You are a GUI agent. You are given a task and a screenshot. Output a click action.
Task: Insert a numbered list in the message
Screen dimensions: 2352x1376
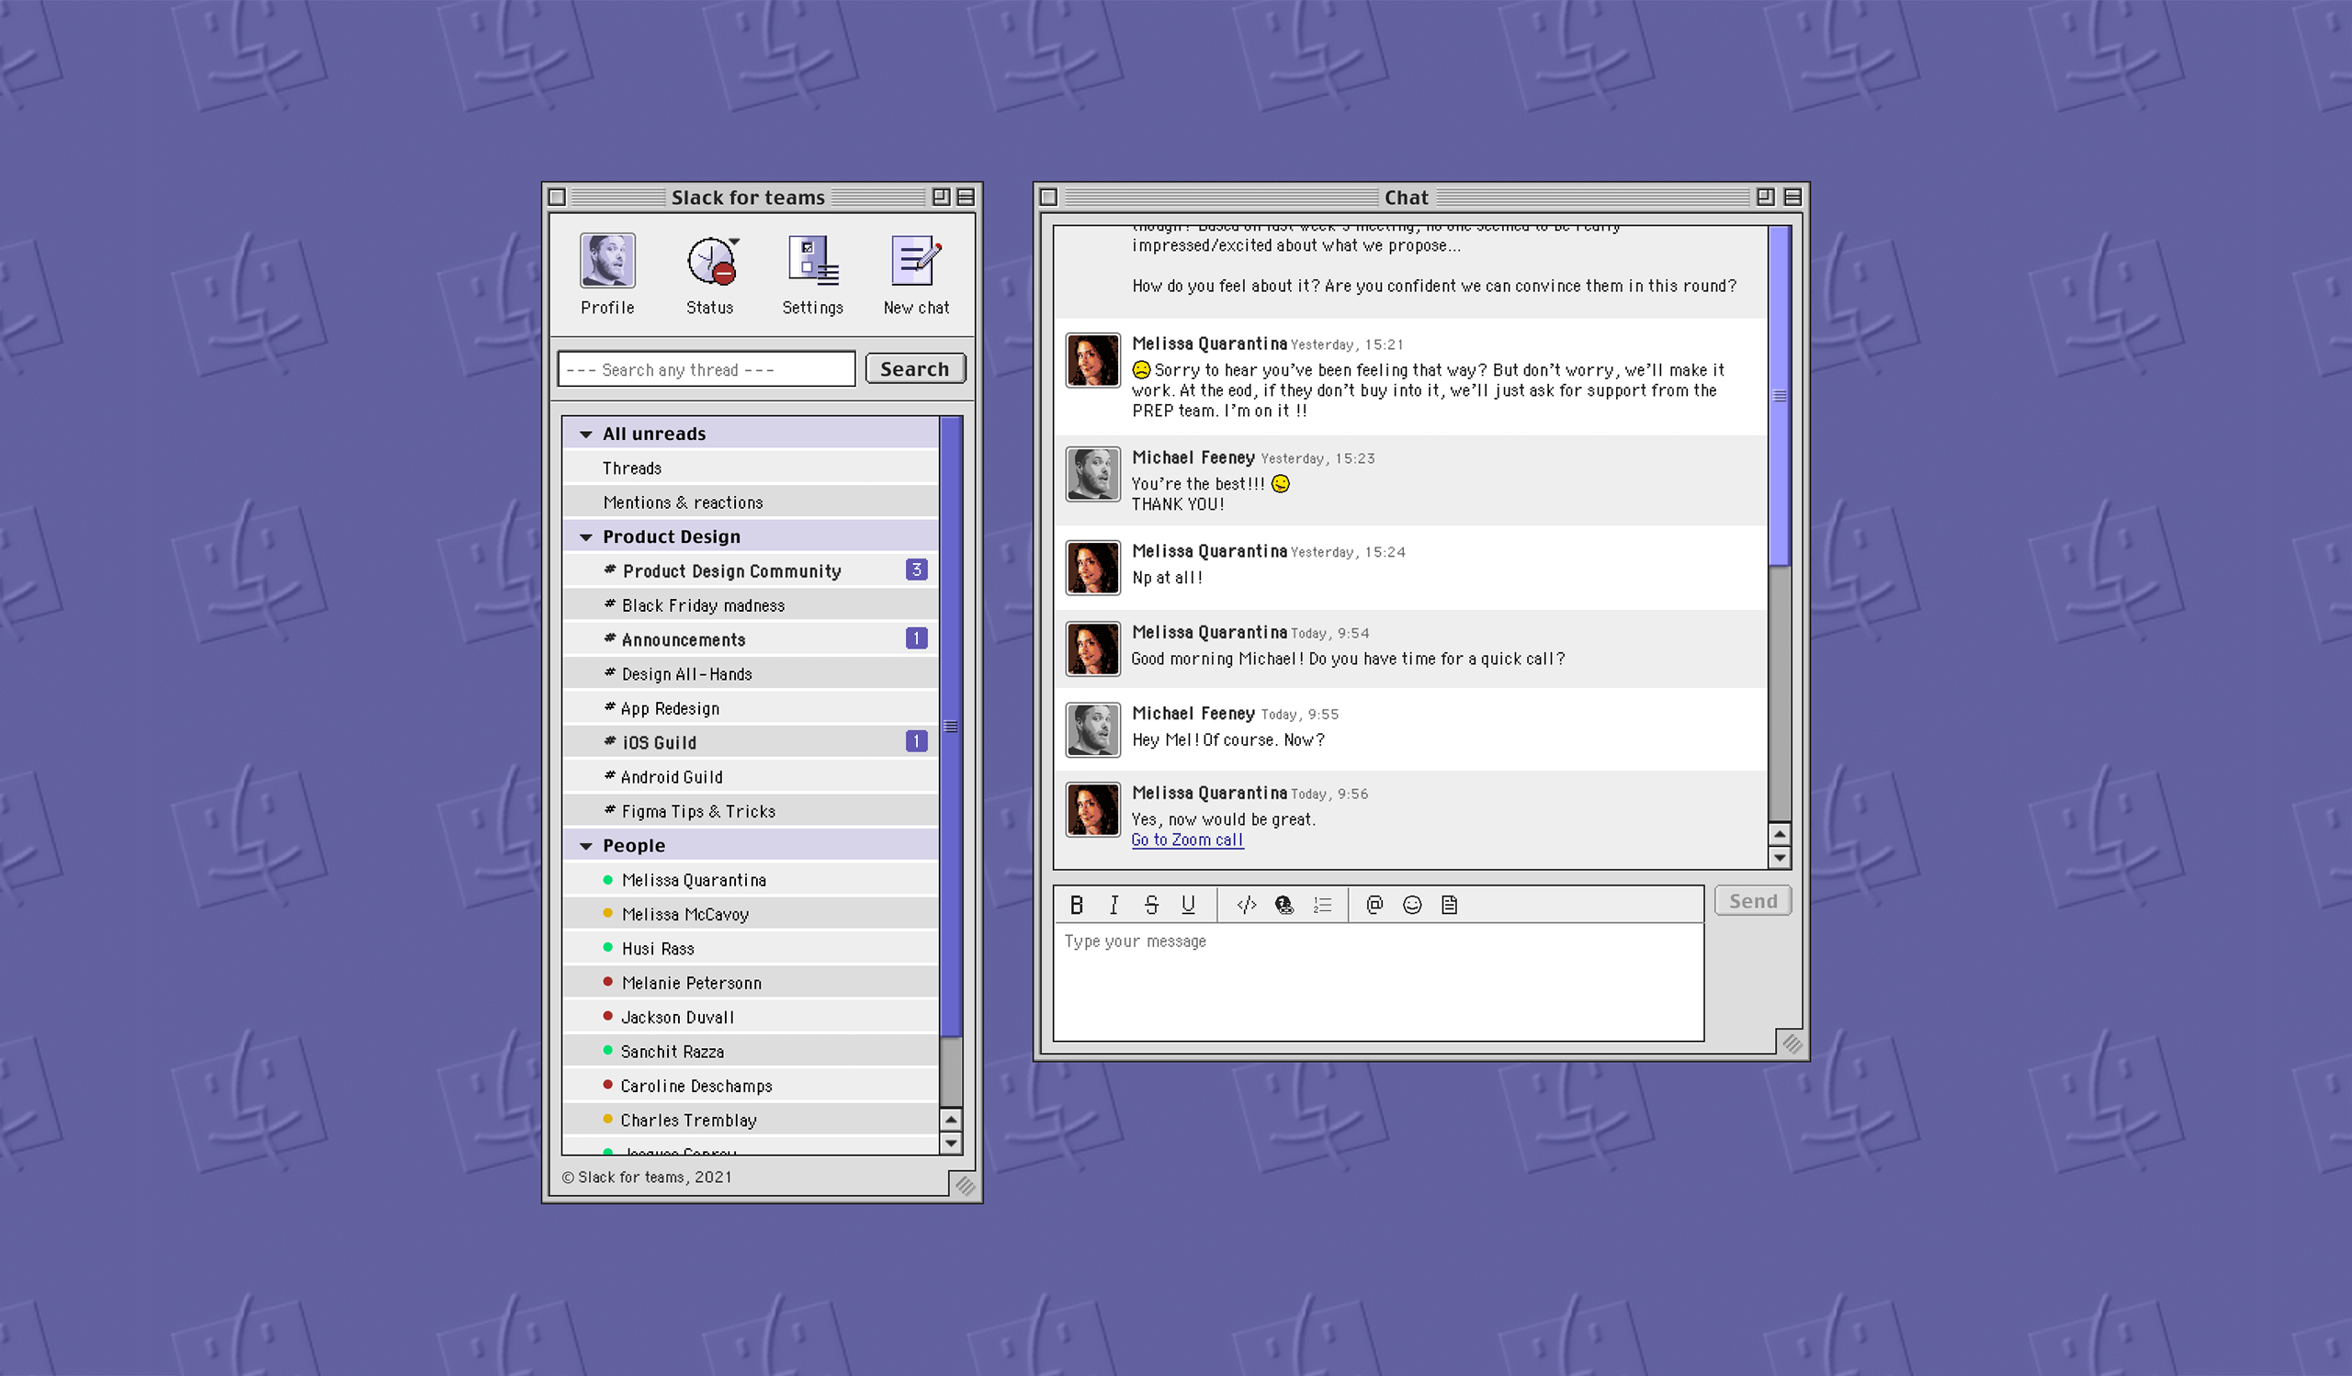point(1321,904)
